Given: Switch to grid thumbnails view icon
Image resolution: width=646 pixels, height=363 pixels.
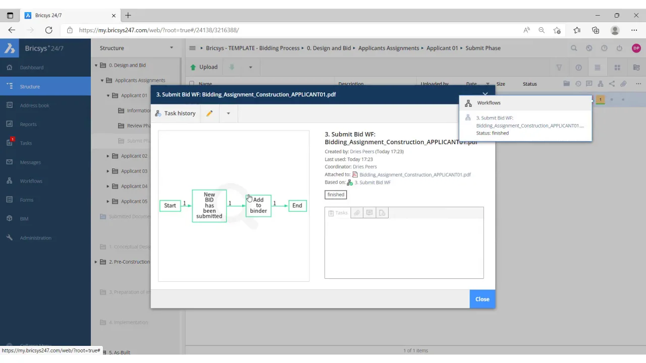Looking at the screenshot, I should tap(617, 68).
